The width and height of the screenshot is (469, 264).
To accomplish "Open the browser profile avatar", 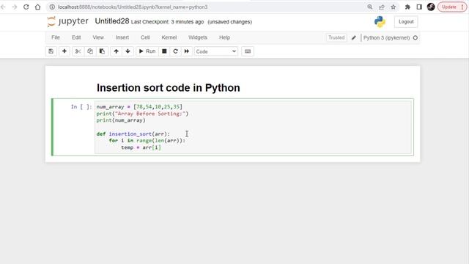I will (x=431, y=7).
